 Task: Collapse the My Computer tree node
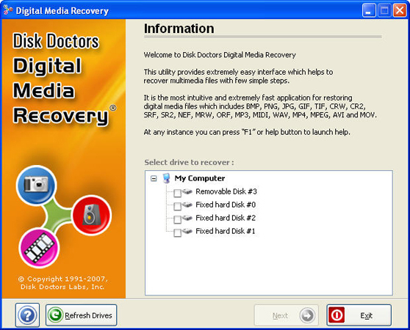[x=154, y=178]
